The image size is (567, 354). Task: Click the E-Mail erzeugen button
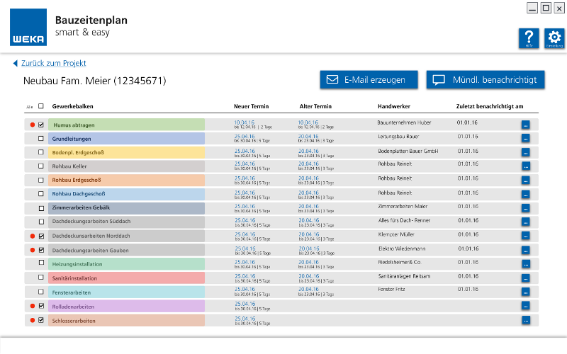(369, 80)
